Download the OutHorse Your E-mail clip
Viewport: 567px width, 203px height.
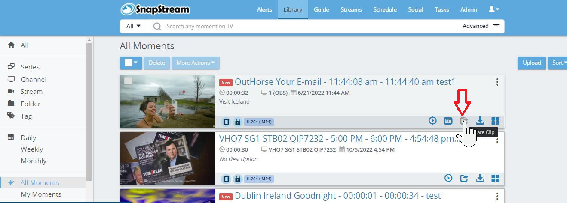(x=480, y=121)
